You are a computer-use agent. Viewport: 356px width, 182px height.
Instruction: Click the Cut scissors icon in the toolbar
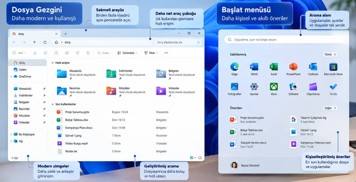[x=35, y=53]
